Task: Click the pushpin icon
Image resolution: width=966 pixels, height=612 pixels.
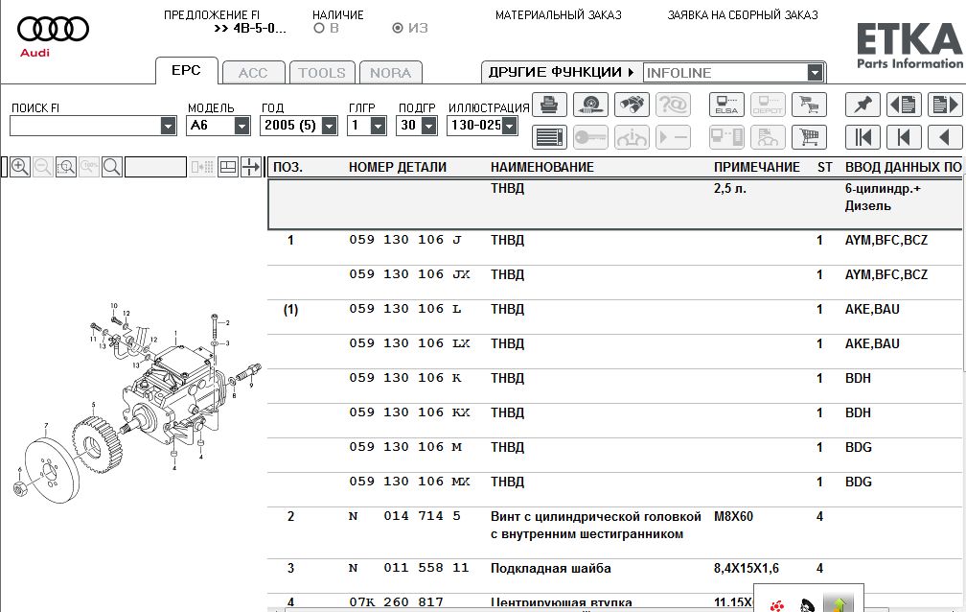Action: pos(862,105)
